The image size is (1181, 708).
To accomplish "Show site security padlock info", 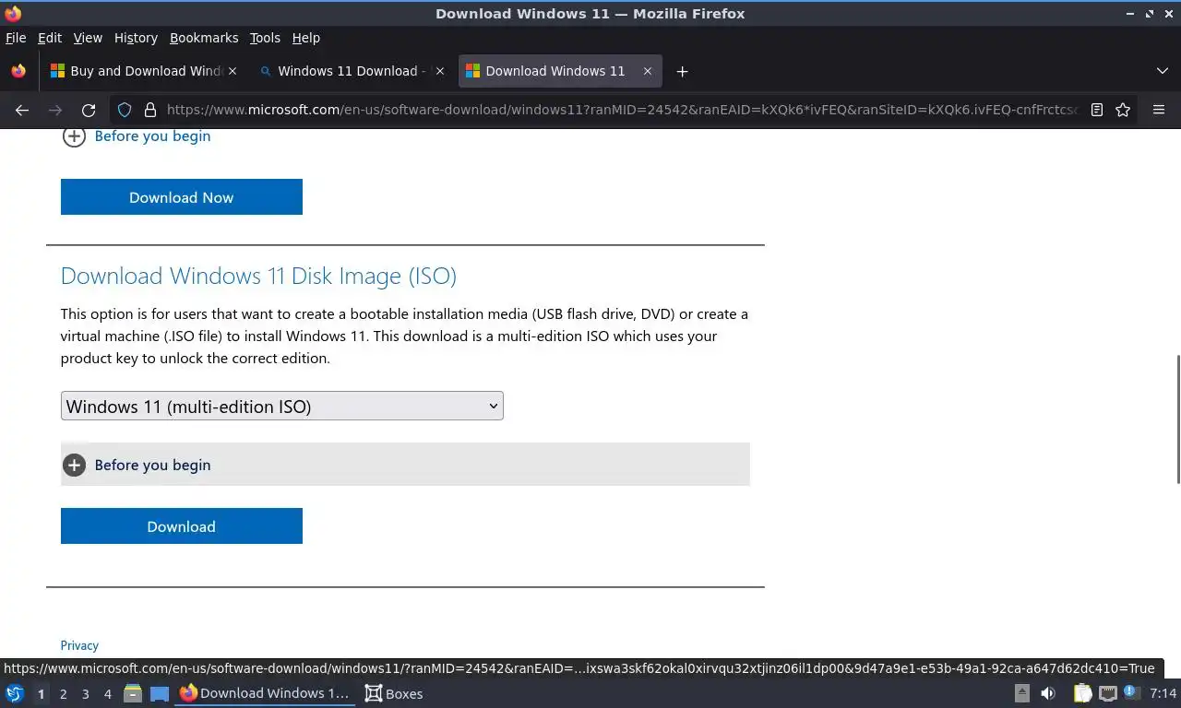I will click(x=149, y=110).
